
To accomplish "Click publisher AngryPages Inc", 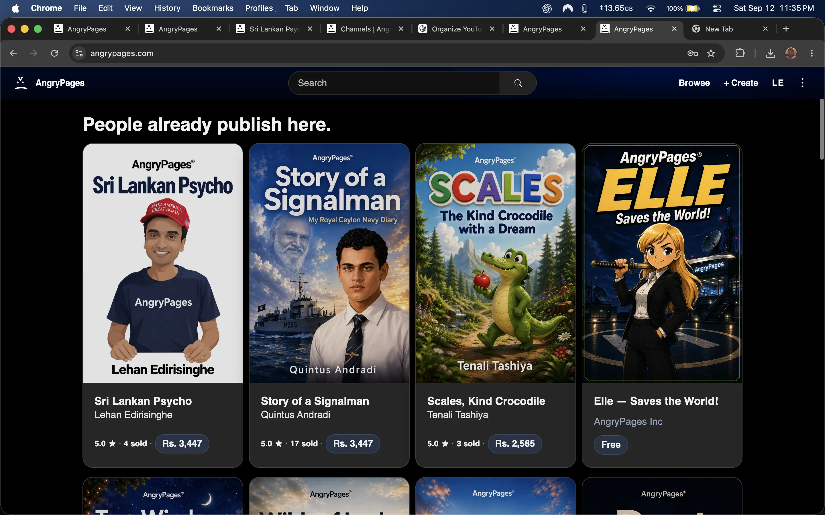I will tap(628, 421).
